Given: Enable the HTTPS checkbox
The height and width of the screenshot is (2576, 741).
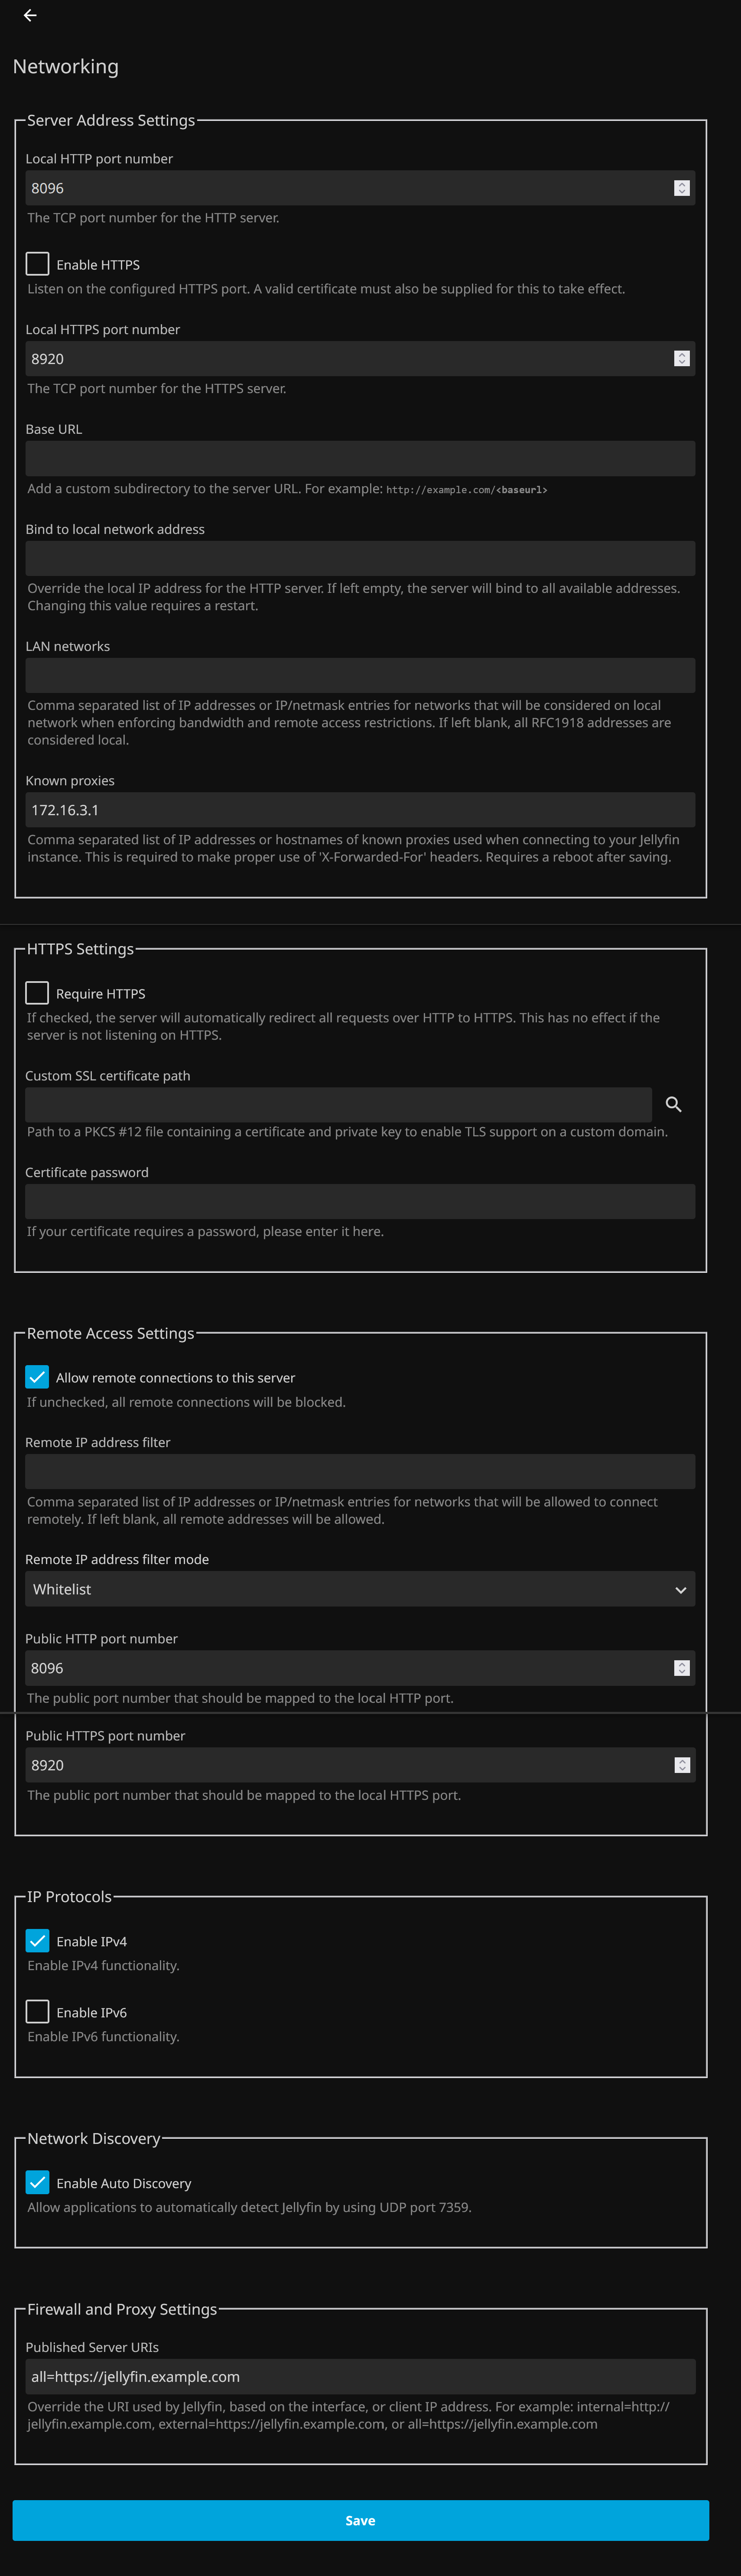Looking at the screenshot, I should point(37,264).
